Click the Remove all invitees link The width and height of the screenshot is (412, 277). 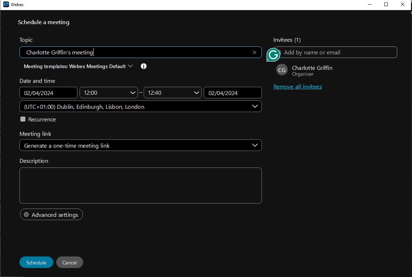pyautogui.click(x=297, y=86)
